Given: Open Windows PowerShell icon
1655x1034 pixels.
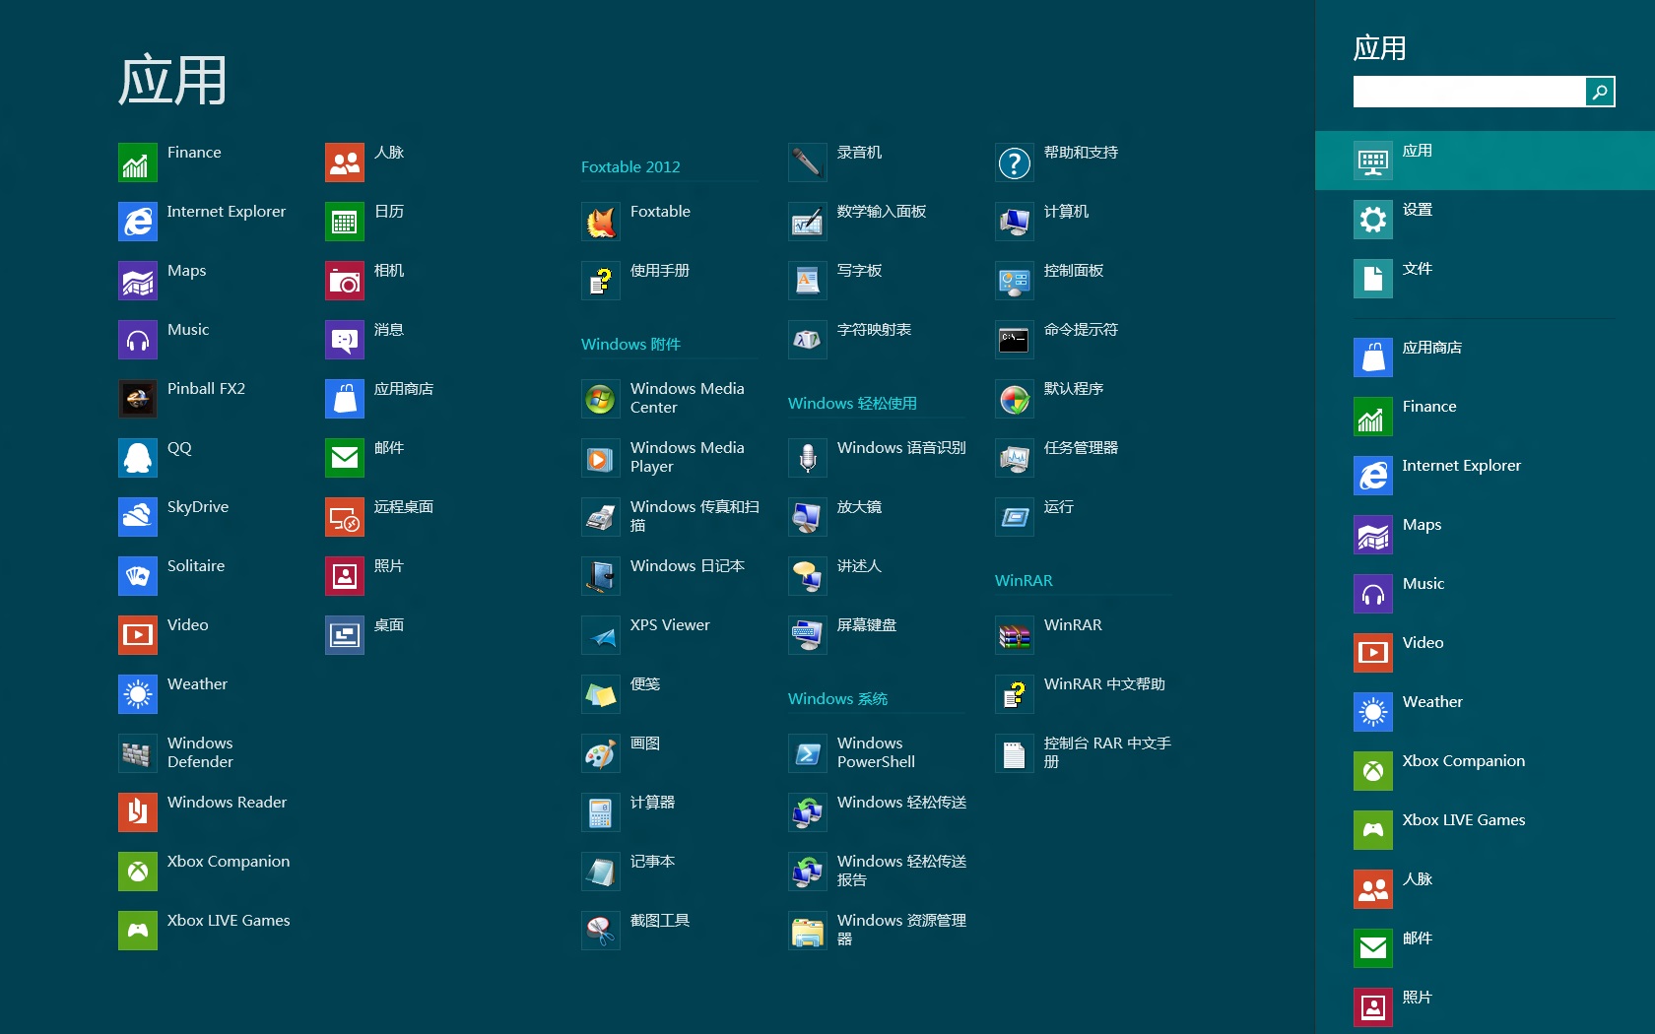Looking at the screenshot, I should click(x=808, y=753).
